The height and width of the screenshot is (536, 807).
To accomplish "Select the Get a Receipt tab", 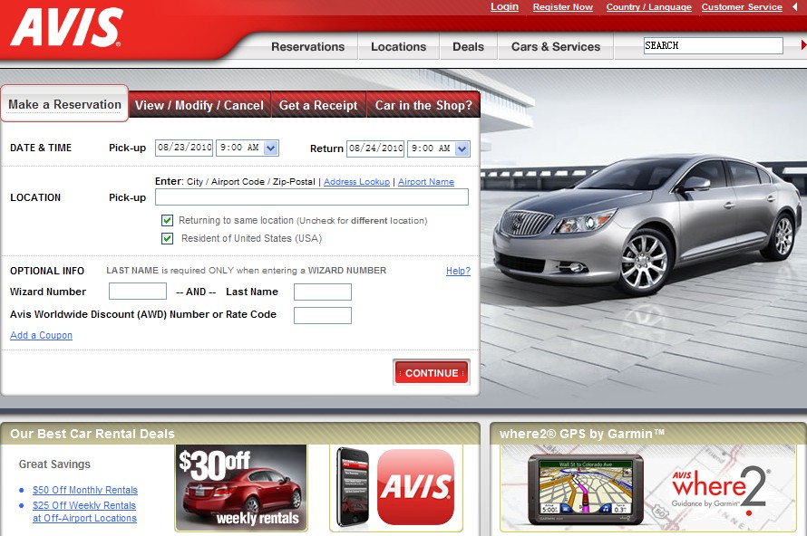I will (x=318, y=106).
